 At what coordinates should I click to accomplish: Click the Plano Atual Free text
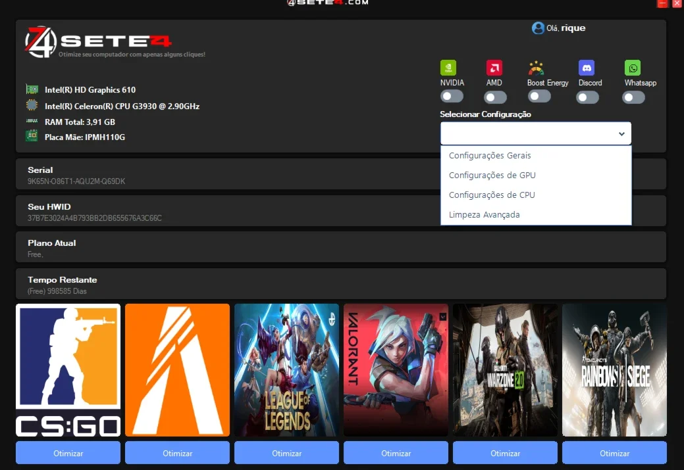pyautogui.click(x=35, y=254)
